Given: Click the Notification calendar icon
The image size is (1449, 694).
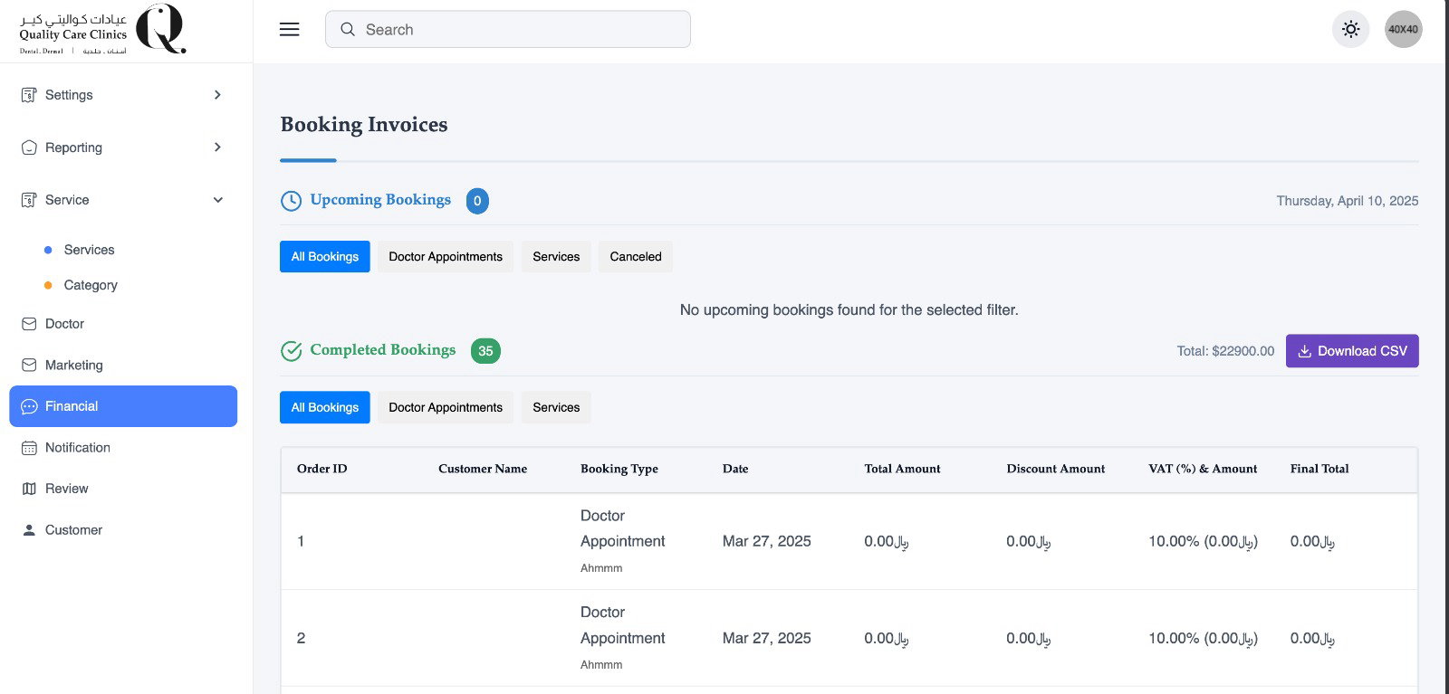Looking at the screenshot, I should (x=29, y=448).
